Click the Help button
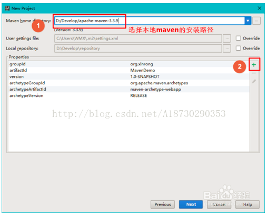The height and width of the screenshot is (216, 268). tap(247, 204)
